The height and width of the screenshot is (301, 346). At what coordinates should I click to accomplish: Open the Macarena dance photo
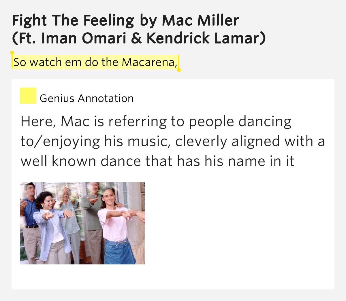pyautogui.click(x=82, y=223)
